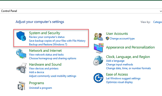Open Change account type link
This screenshot has height=96, width=162.
122,39
